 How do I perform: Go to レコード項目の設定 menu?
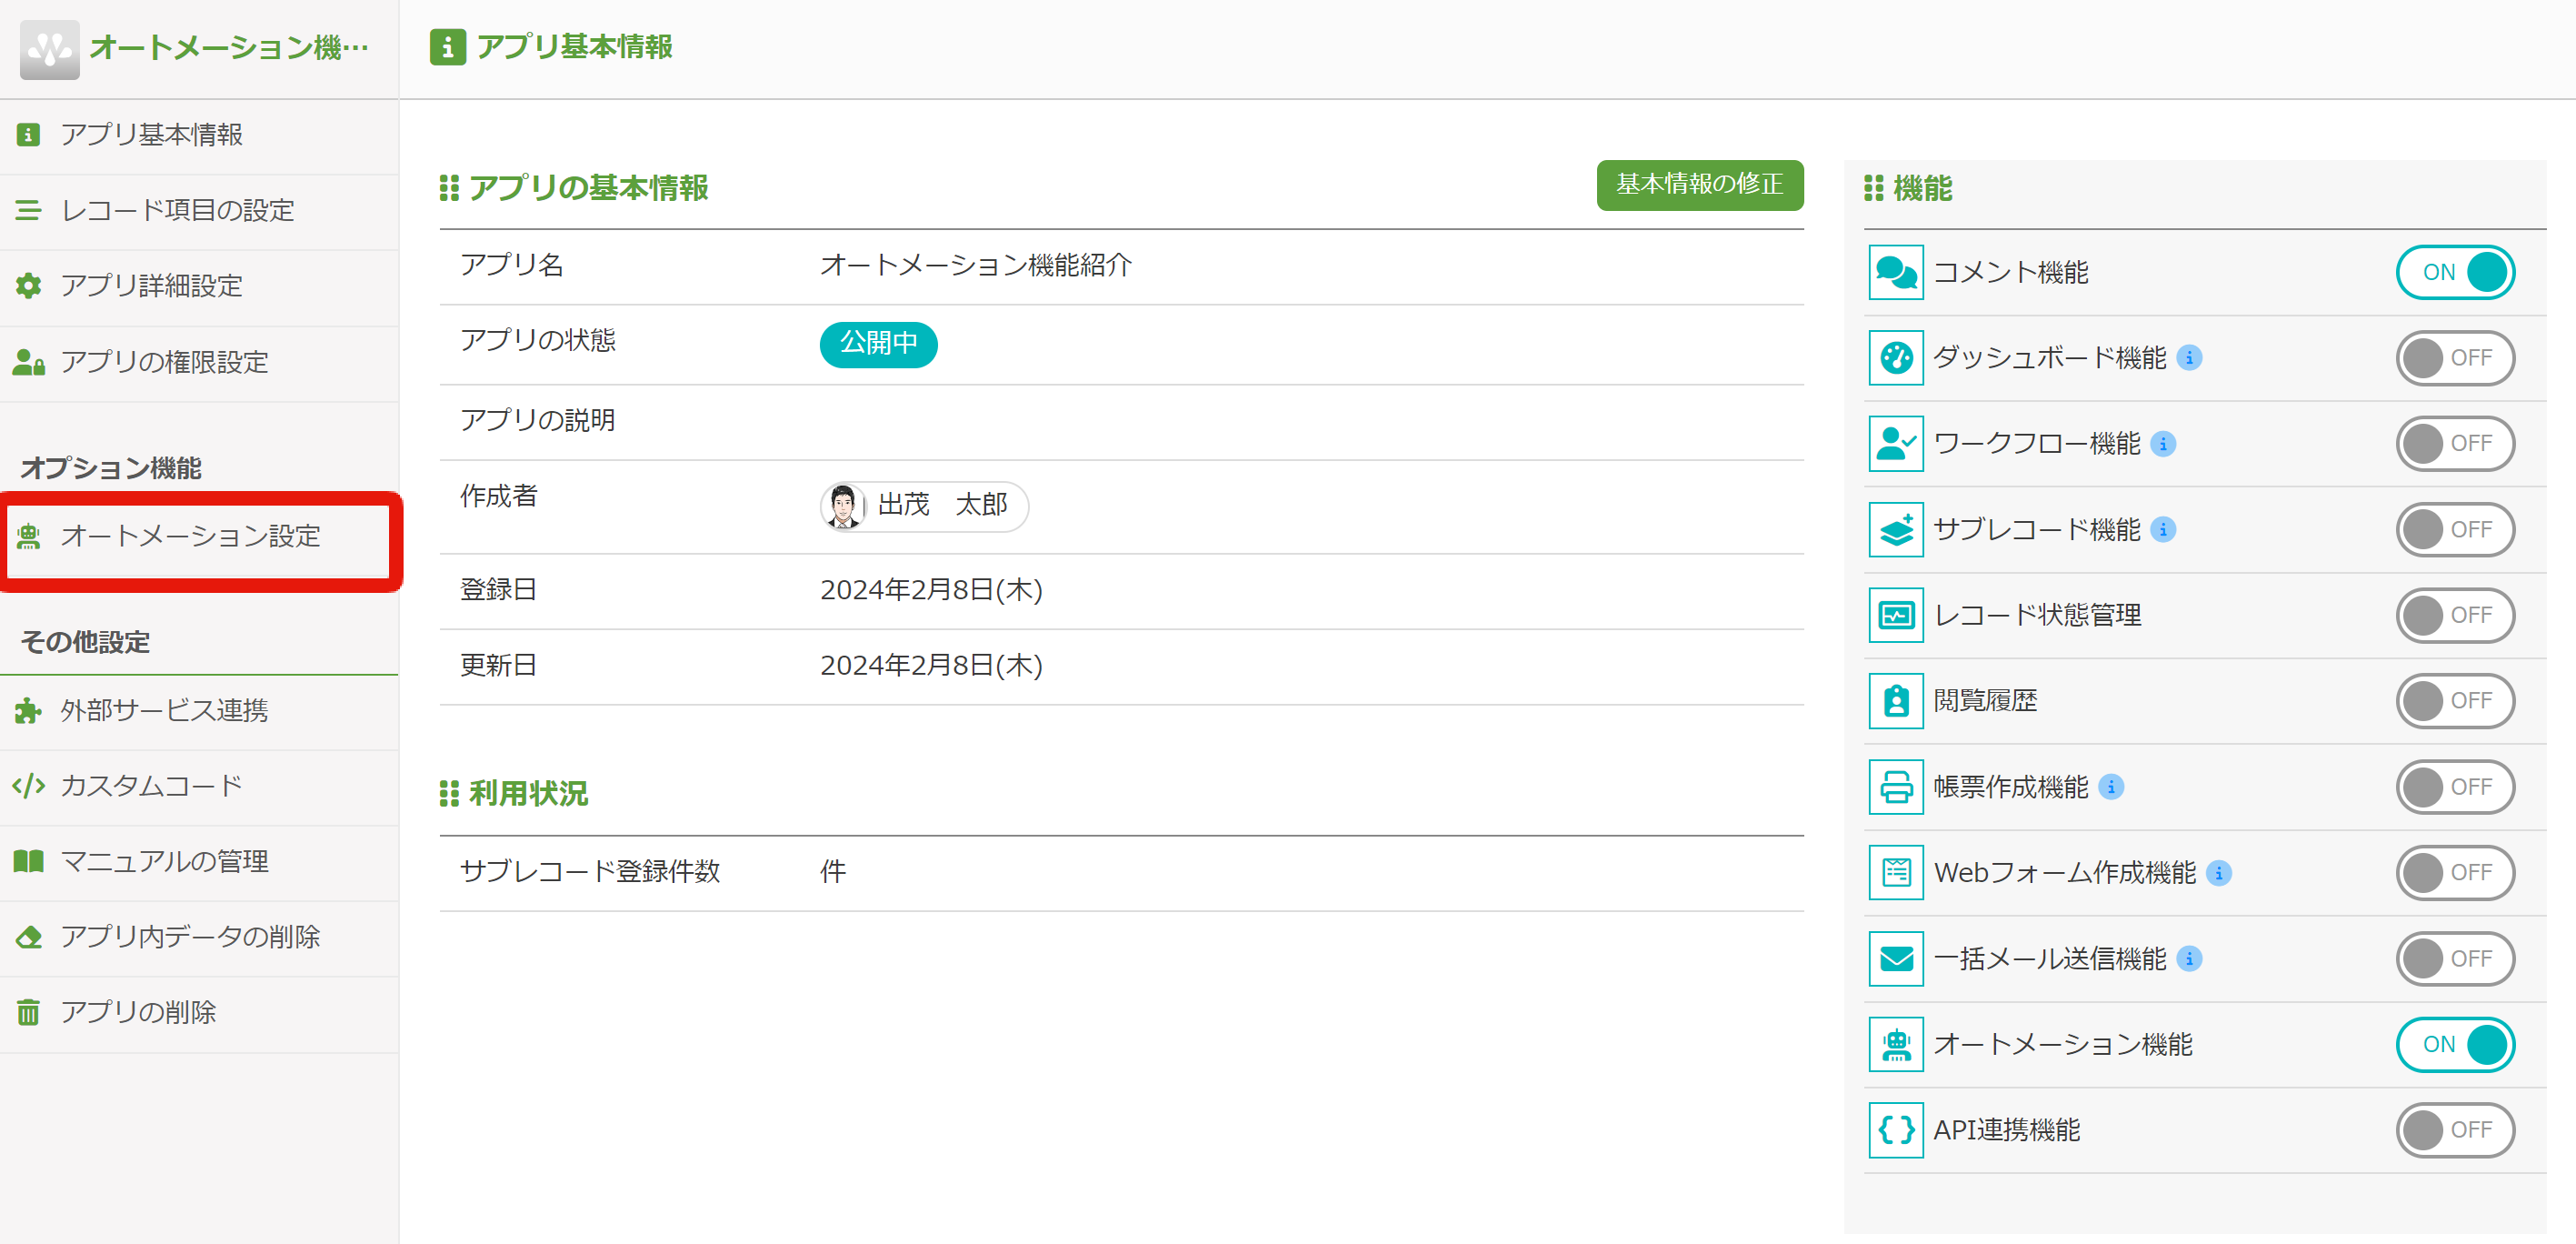177,210
